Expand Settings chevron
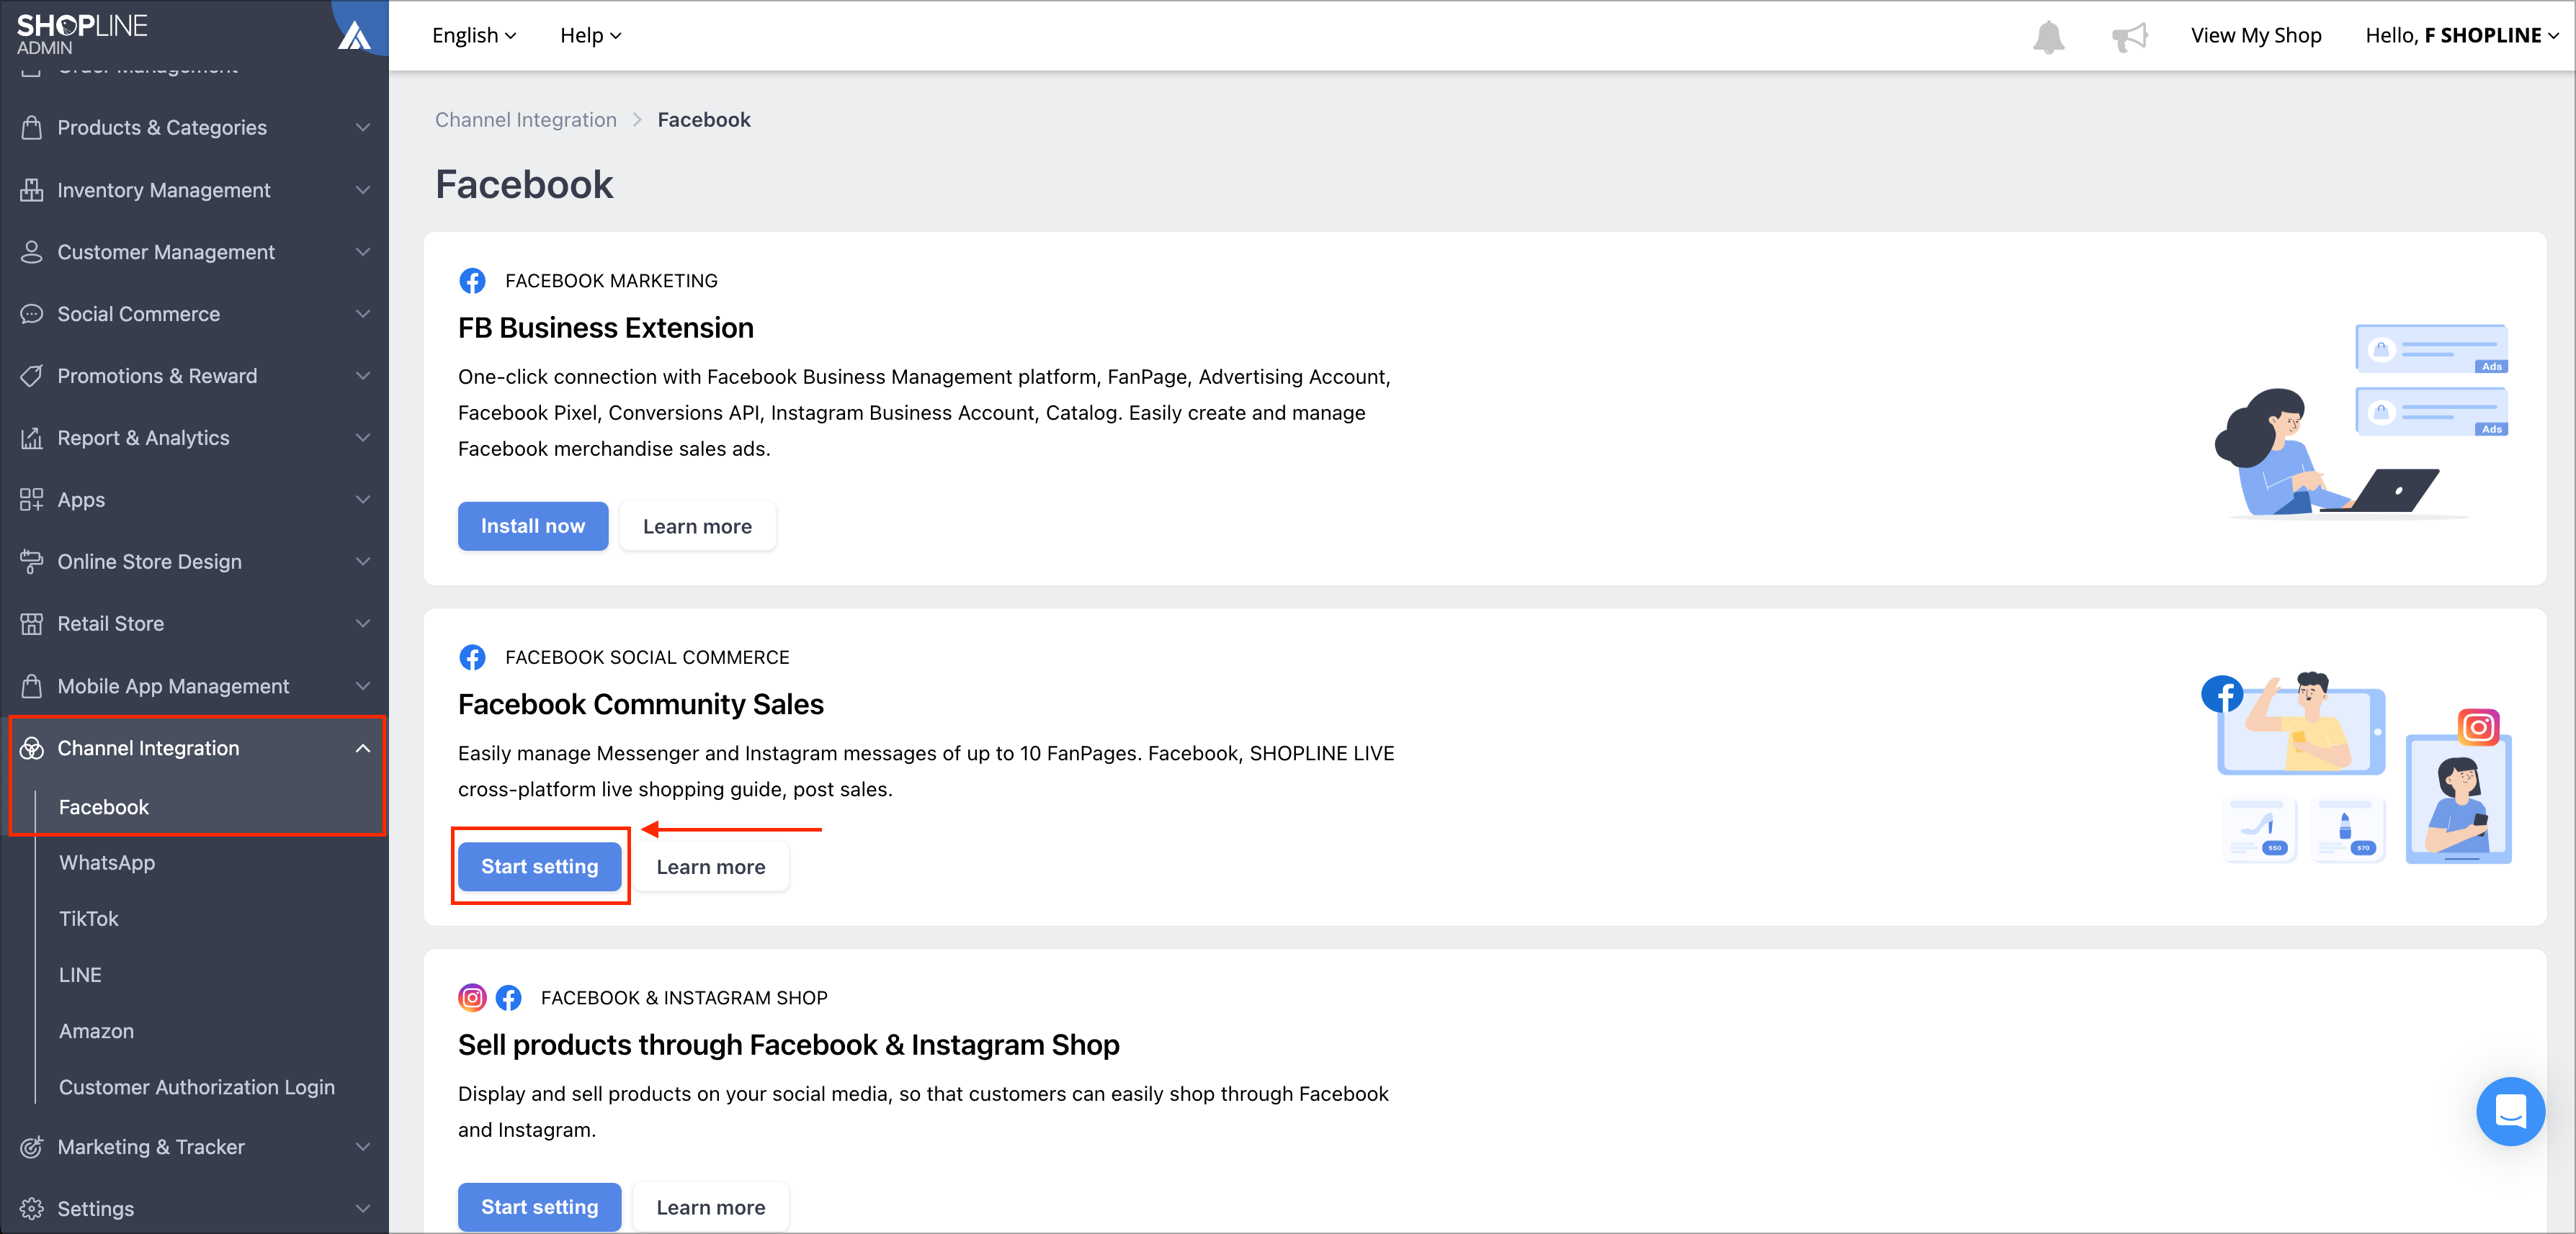Image resolution: width=2576 pixels, height=1234 pixels. pyautogui.click(x=363, y=1209)
